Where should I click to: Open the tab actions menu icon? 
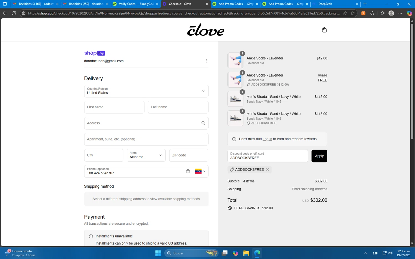5,4
